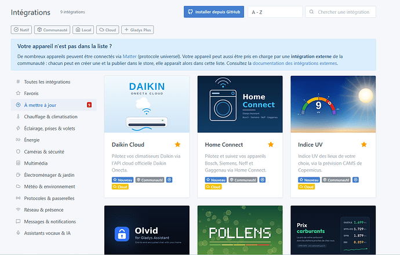
Task: Open the Indice UV card image
Action: [x=333, y=104]
